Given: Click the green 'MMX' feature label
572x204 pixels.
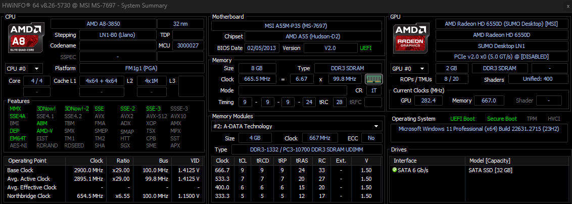Looking at the screenshot, I should click(15, 109).
